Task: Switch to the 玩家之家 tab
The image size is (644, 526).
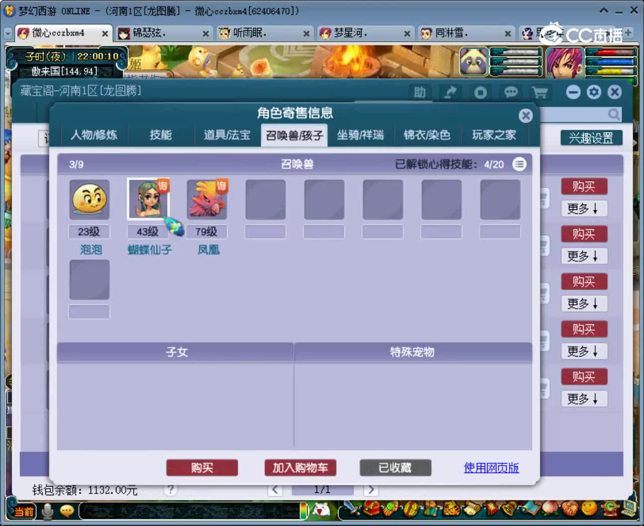Action: pos(494,135)
